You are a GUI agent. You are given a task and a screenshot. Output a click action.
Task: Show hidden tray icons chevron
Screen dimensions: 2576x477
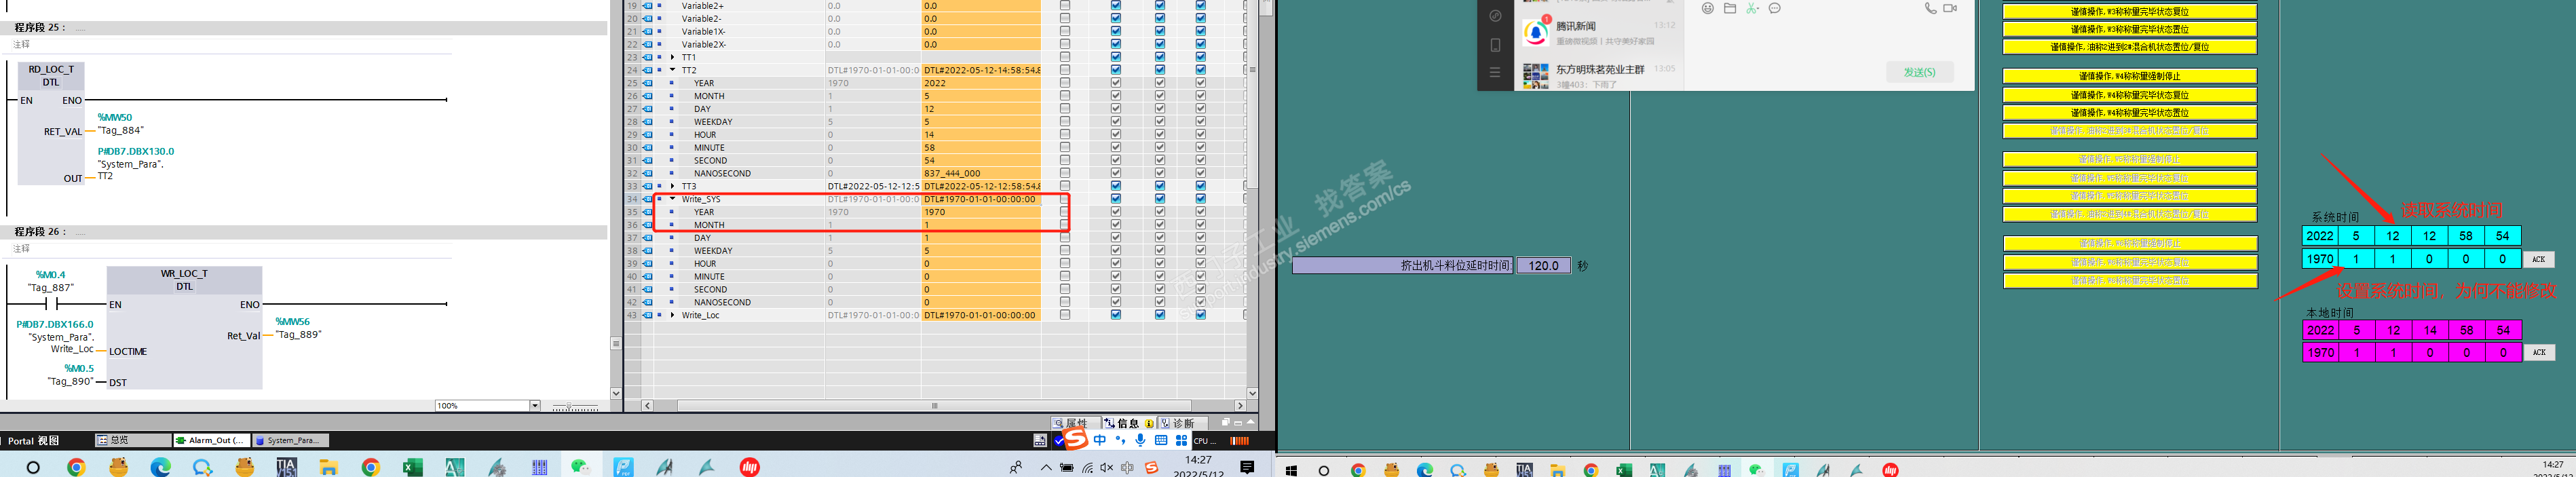point(1046,468)
